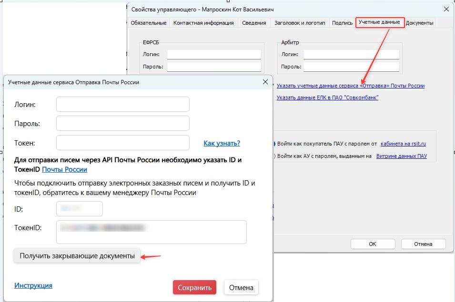Click the Арбитр Пароль field
This screenshot has height=302, width=455.
(x=352, y=67)
